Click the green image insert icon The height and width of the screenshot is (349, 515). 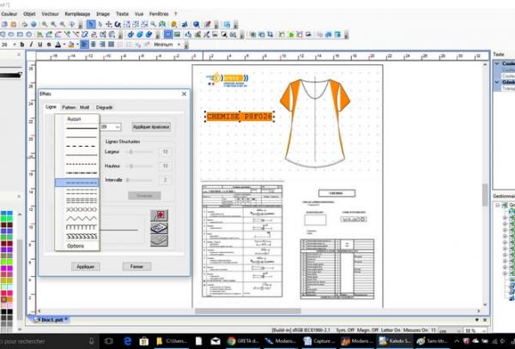point(177,34)
